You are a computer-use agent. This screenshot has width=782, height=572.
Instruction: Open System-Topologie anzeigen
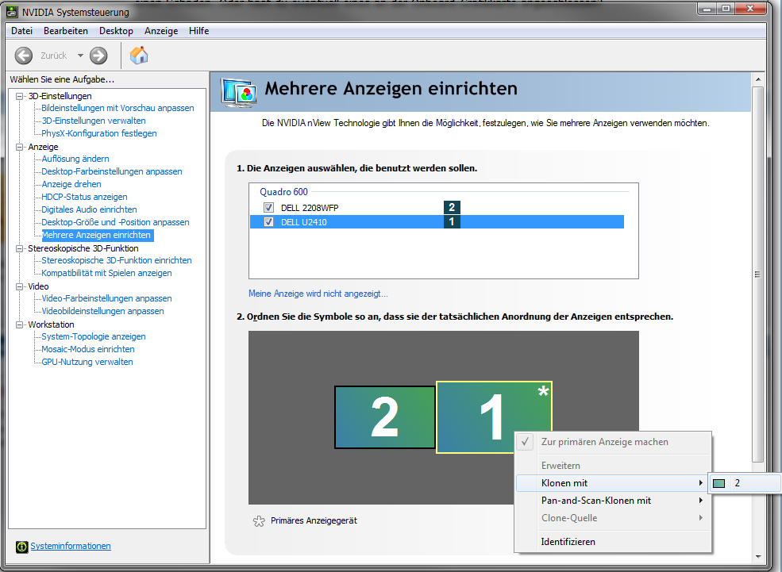pyautogui.click(x=94, y=337)
